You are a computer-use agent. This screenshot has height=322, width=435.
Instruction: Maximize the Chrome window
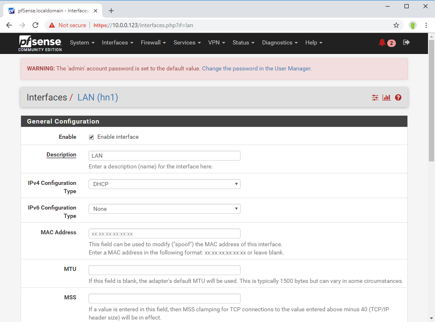pyautogui.click(x=407, y=6)
